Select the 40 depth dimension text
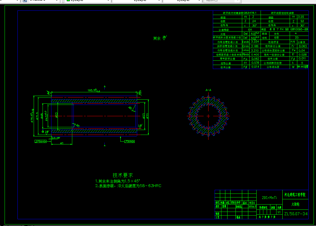 pos(62,143)
